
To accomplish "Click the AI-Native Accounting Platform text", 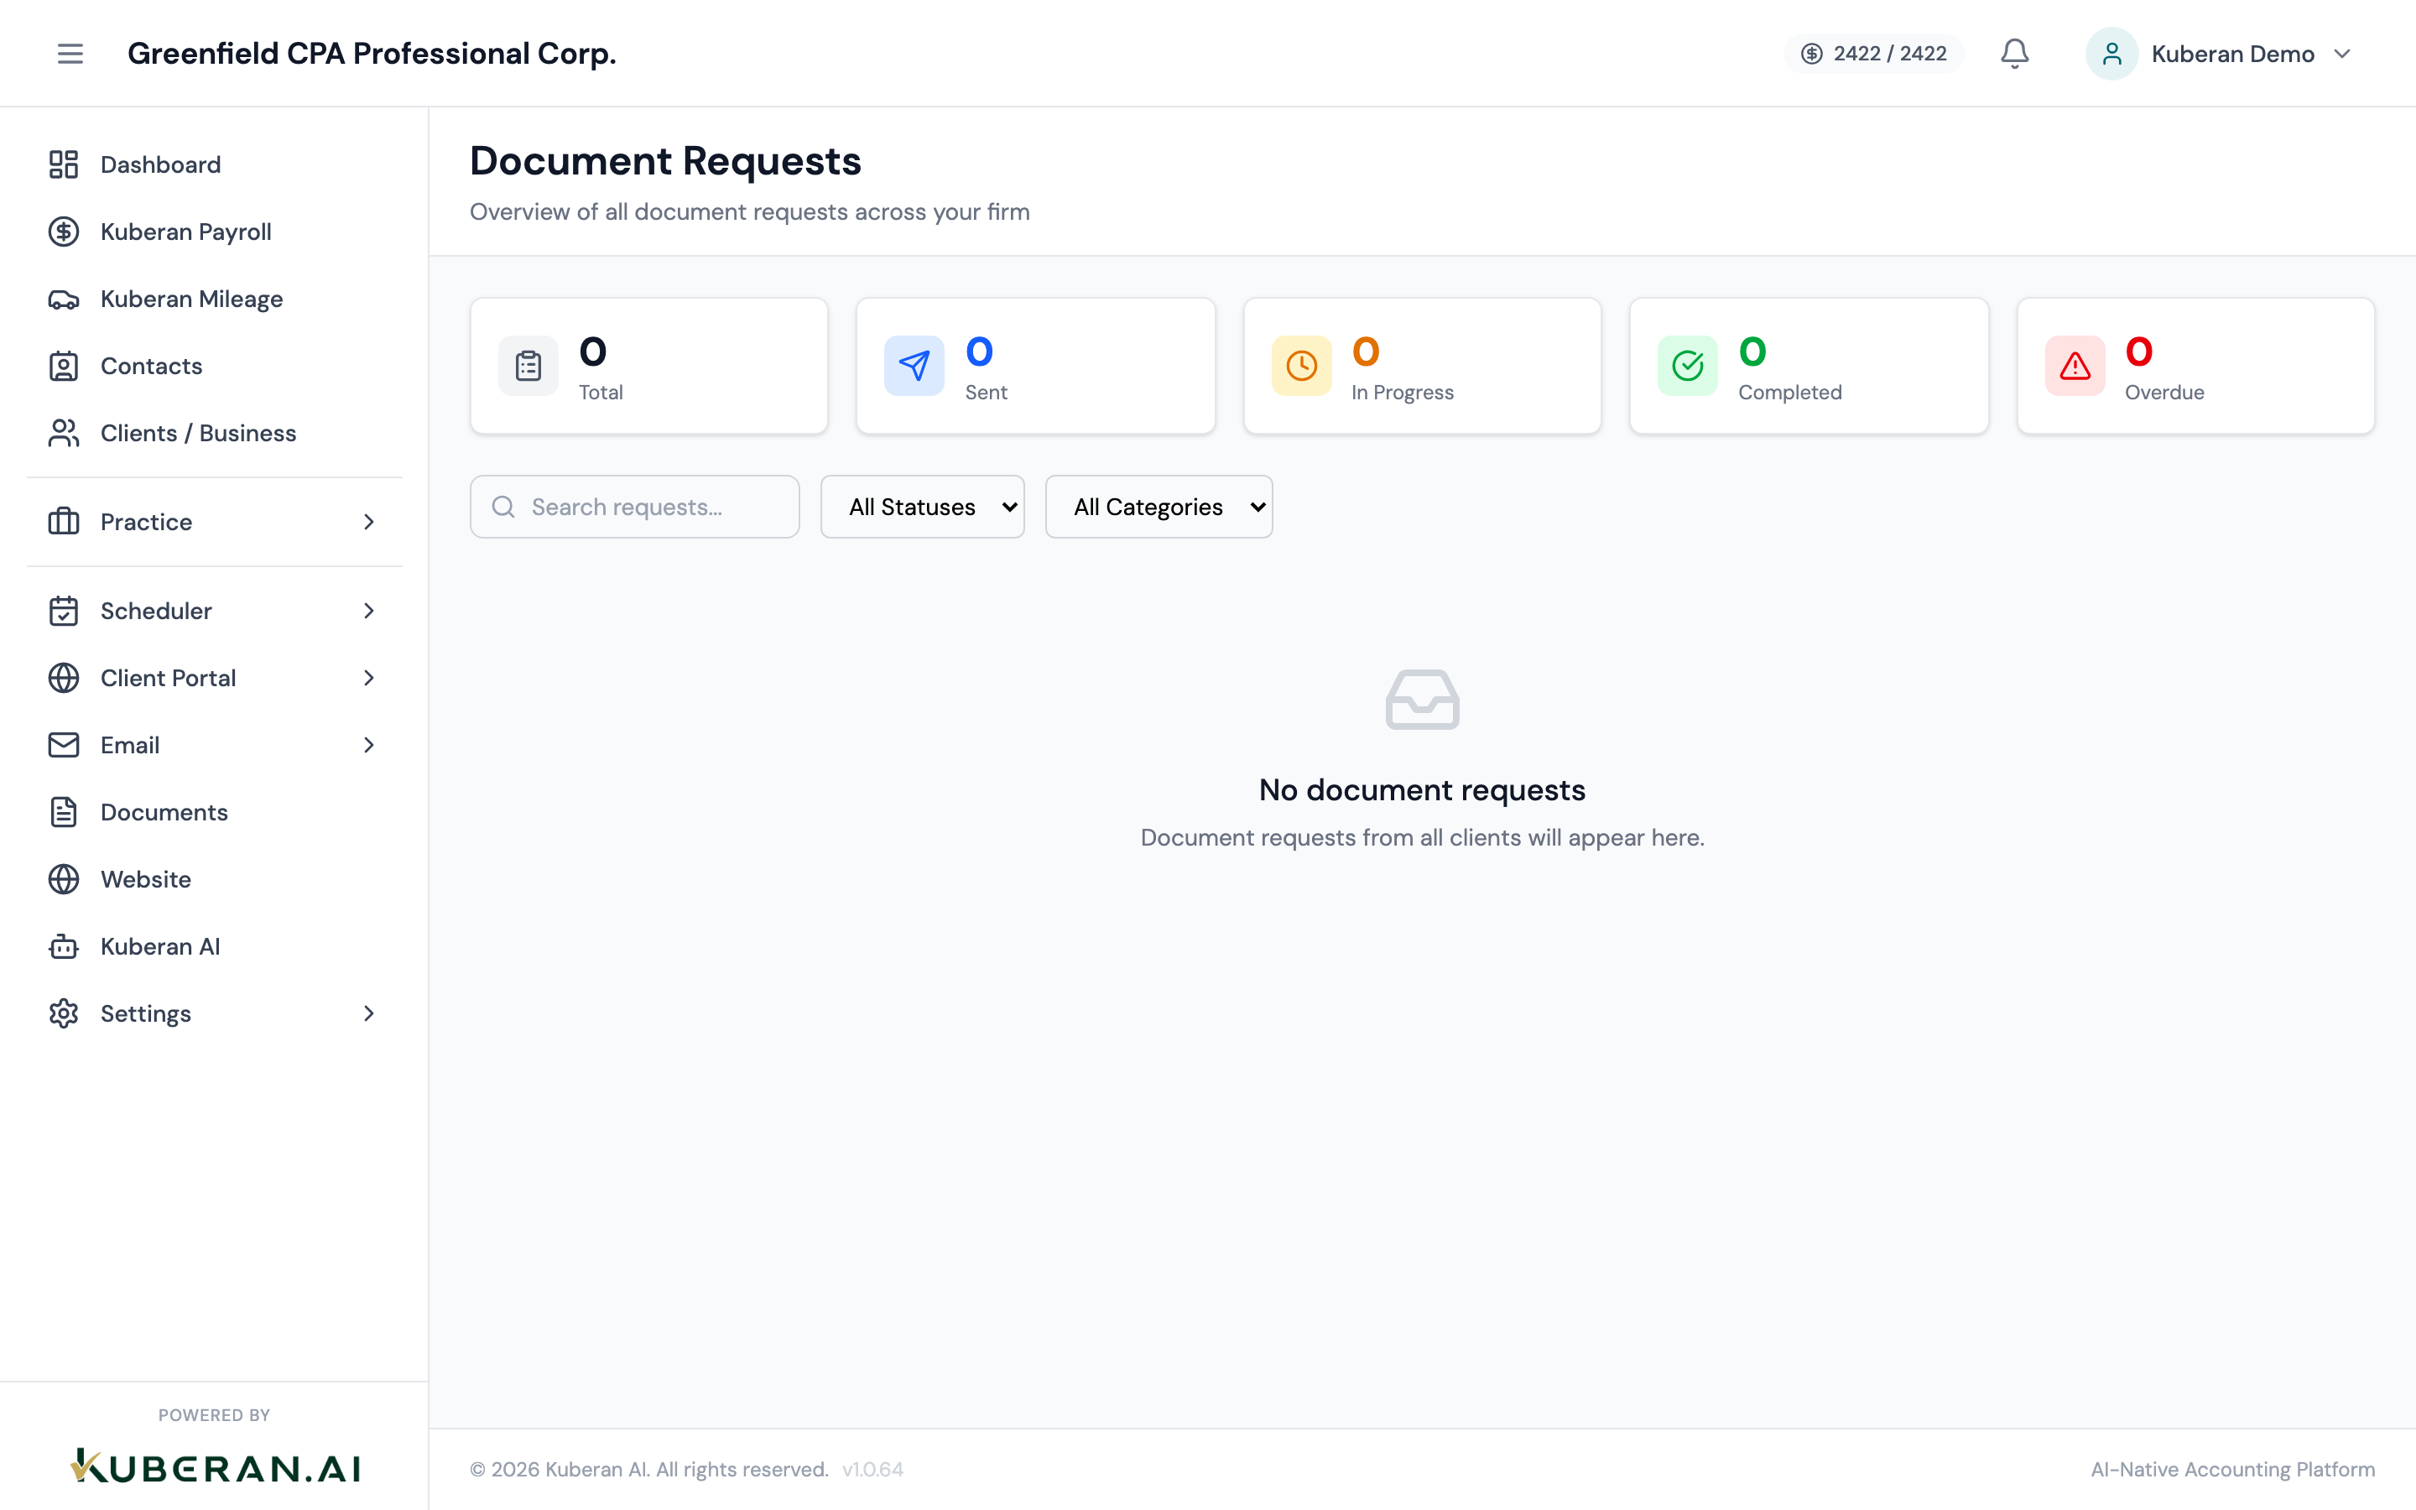I will pos(2233,1469).
